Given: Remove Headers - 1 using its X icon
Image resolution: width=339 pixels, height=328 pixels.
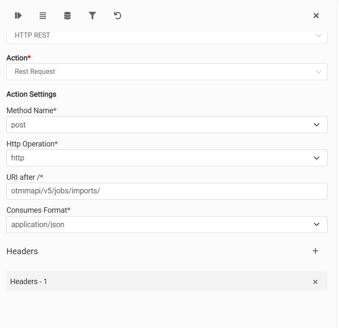Looking at the screenshot, I should coord(315,282).
